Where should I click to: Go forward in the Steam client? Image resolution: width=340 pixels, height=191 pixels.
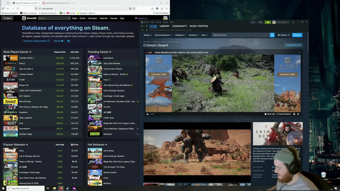(x=146, y=26)
